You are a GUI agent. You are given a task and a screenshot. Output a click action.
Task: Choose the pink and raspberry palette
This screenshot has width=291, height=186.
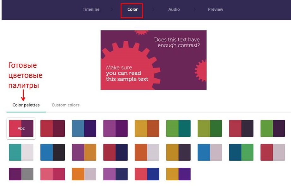(52, 174)
